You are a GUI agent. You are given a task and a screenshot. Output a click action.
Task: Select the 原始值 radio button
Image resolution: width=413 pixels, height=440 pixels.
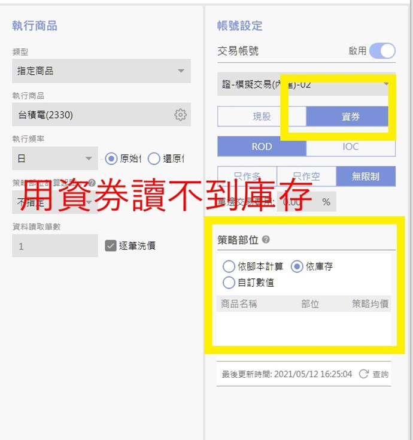[x=111, y=159]
